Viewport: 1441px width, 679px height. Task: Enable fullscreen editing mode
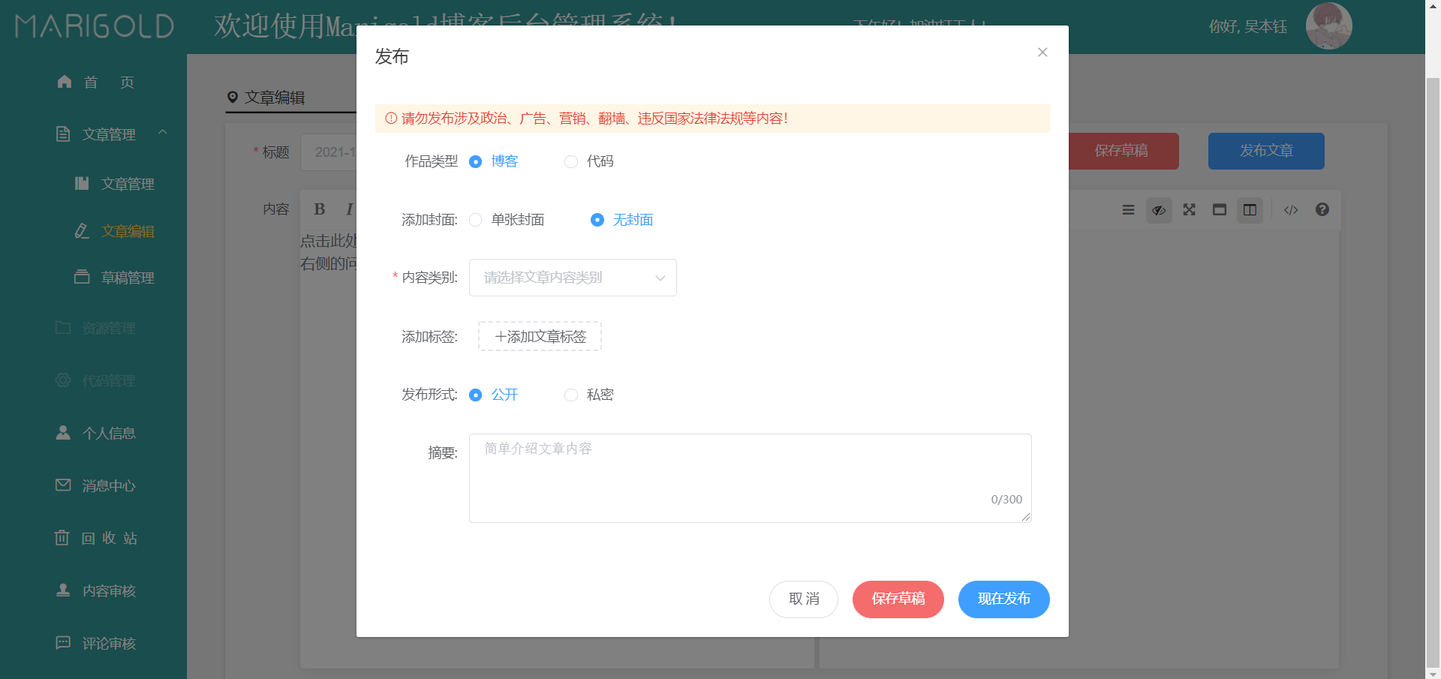(1188, 210)
